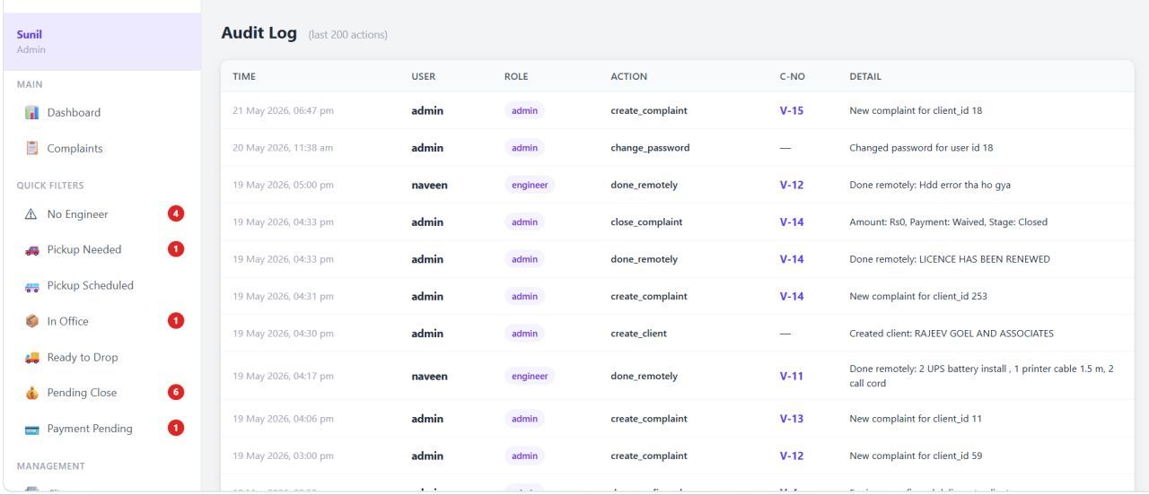The width and height of the screenshot is (1149, 495).
Task: Click the admin role badge in V-15 row
Action: [x=524, y=111]
